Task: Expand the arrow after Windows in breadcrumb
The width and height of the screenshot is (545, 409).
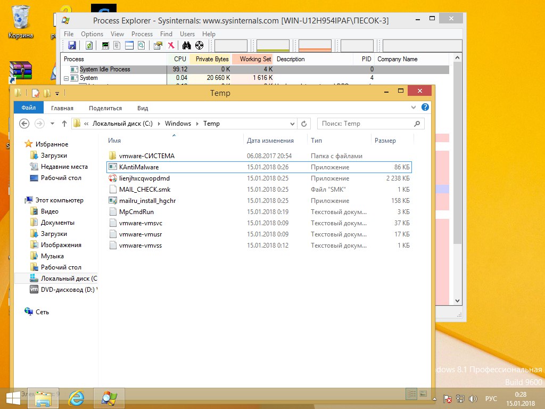Action: 197,124
